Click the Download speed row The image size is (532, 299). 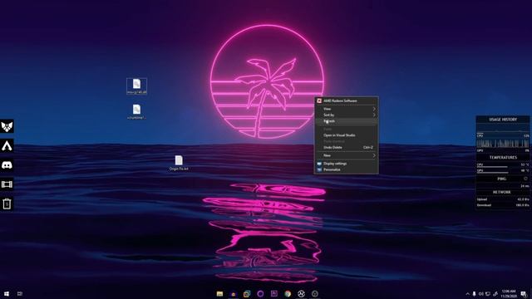point(503,205)
